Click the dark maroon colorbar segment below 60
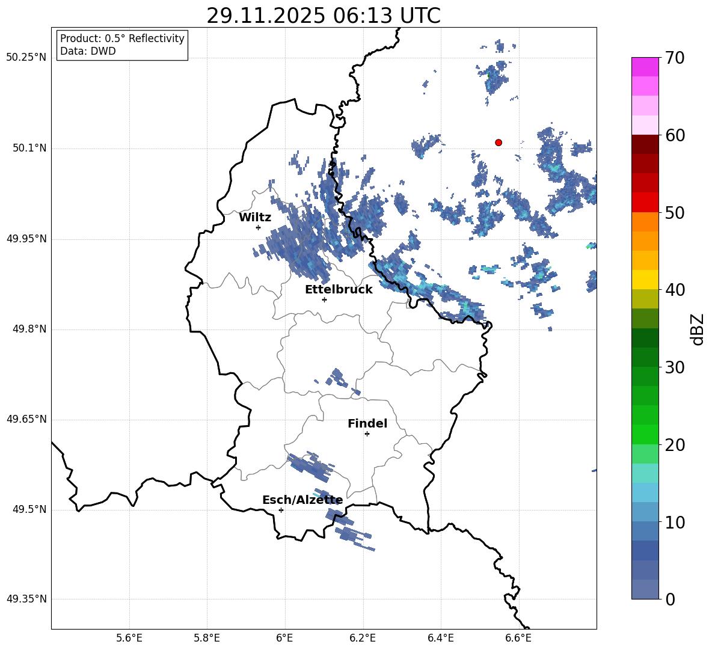The width and height of the screenshot is (712, 650). pos(645,144)
